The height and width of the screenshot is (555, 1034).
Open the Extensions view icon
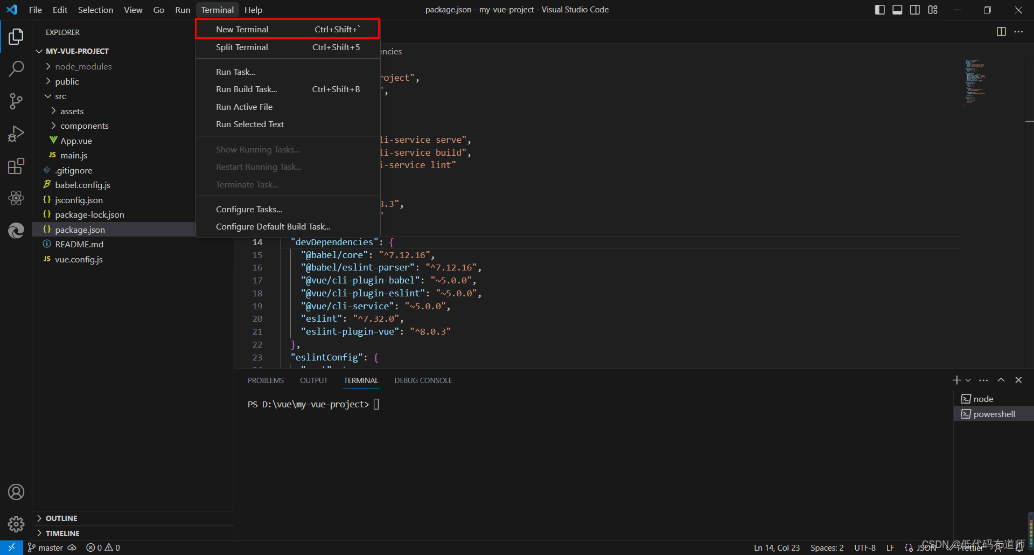pyautogui.click(x=16, y=166)
